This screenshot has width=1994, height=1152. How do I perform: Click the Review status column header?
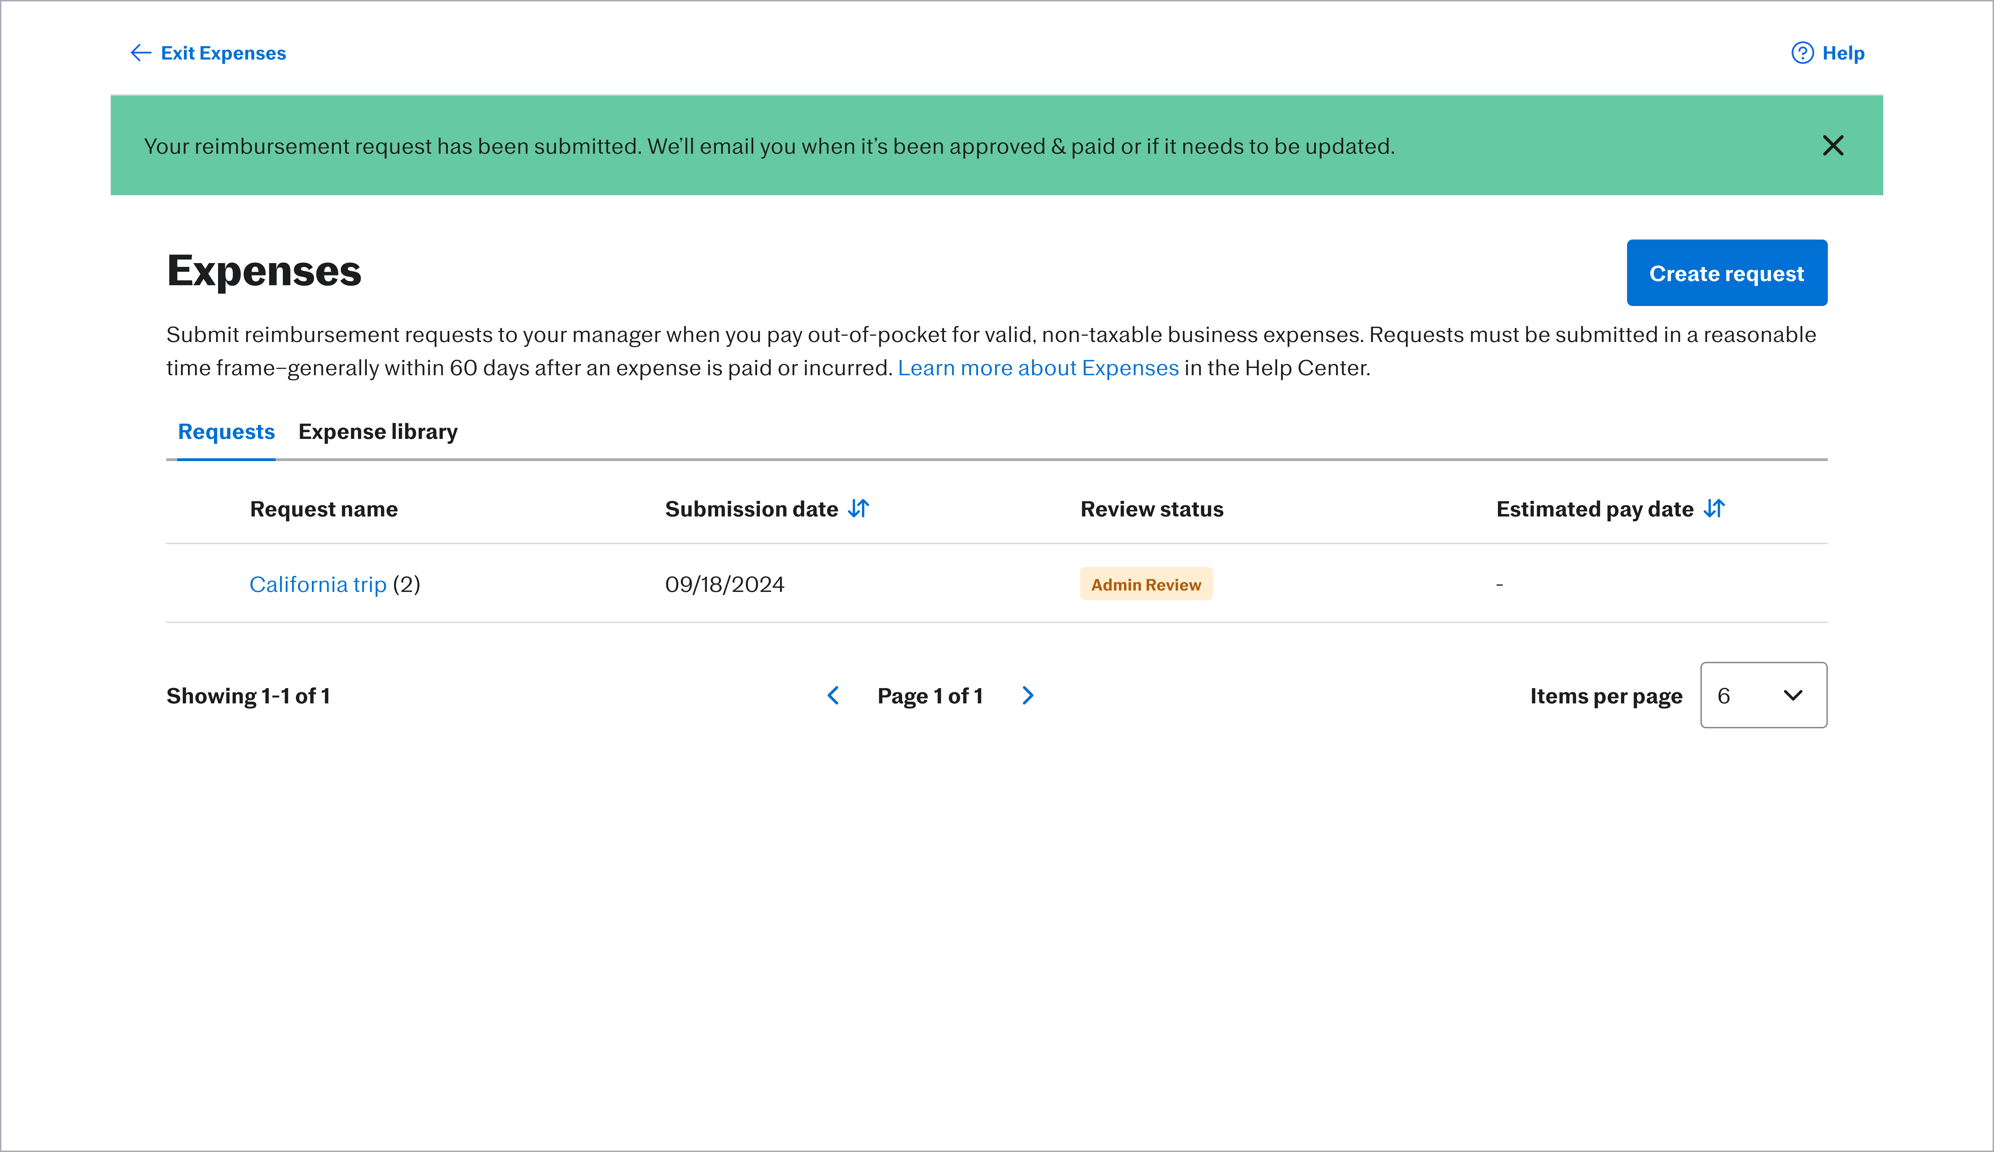pyautogui.click(x=1152, y=510)
